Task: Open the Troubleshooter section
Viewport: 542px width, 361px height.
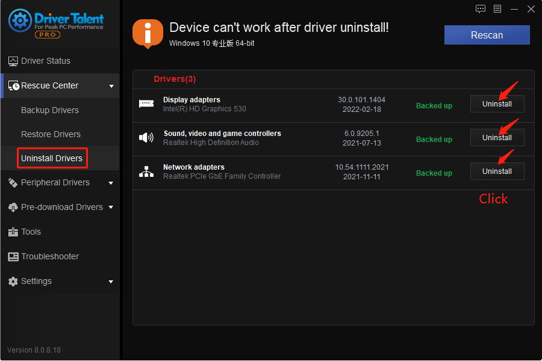Action: [50, 256]
